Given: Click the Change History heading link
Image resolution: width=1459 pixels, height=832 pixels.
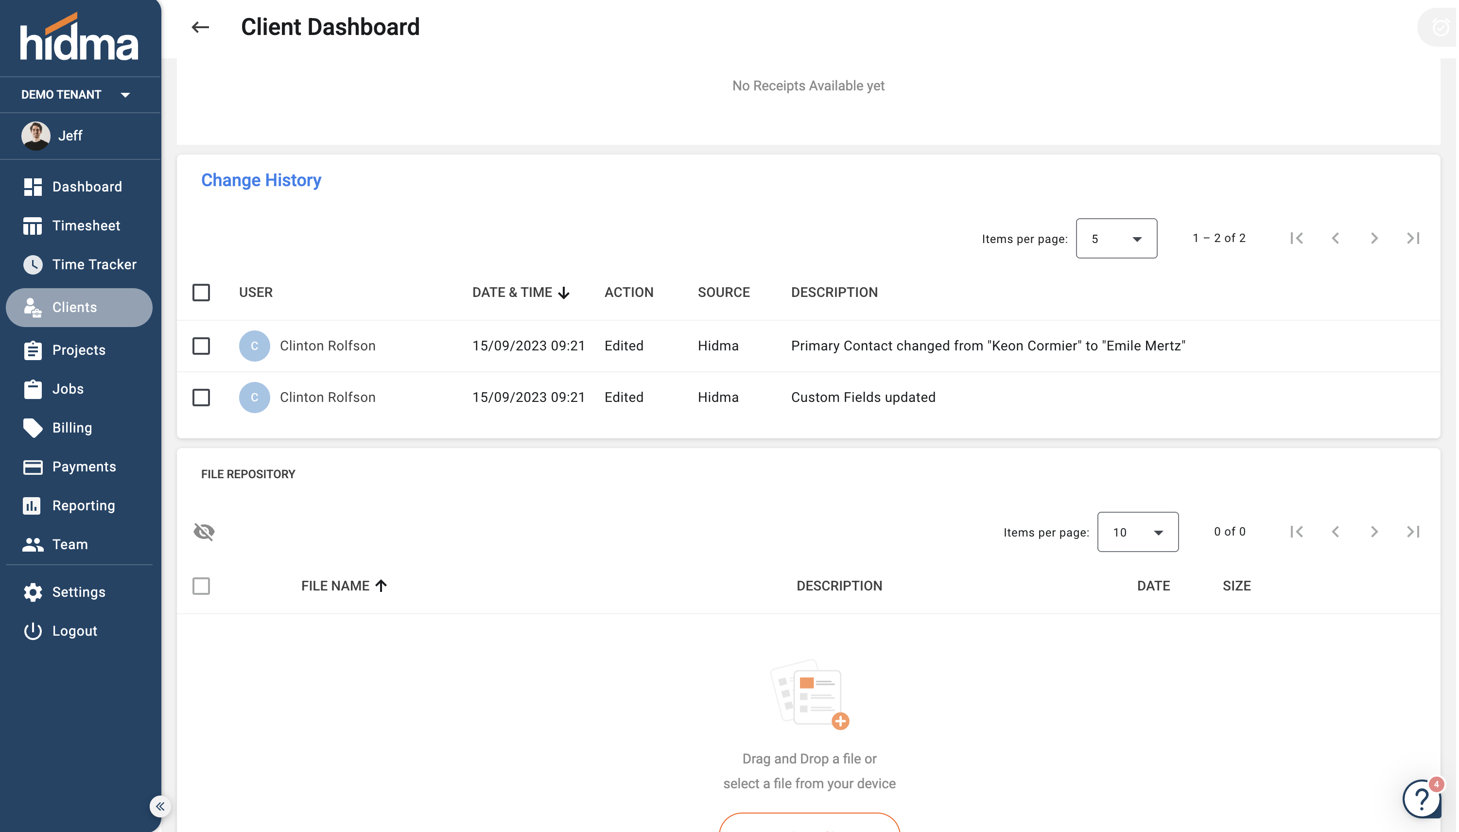Looking at the screenshot, I should [x=261, y=180].
